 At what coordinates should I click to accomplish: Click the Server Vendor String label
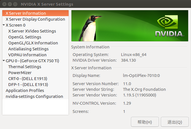93,89
